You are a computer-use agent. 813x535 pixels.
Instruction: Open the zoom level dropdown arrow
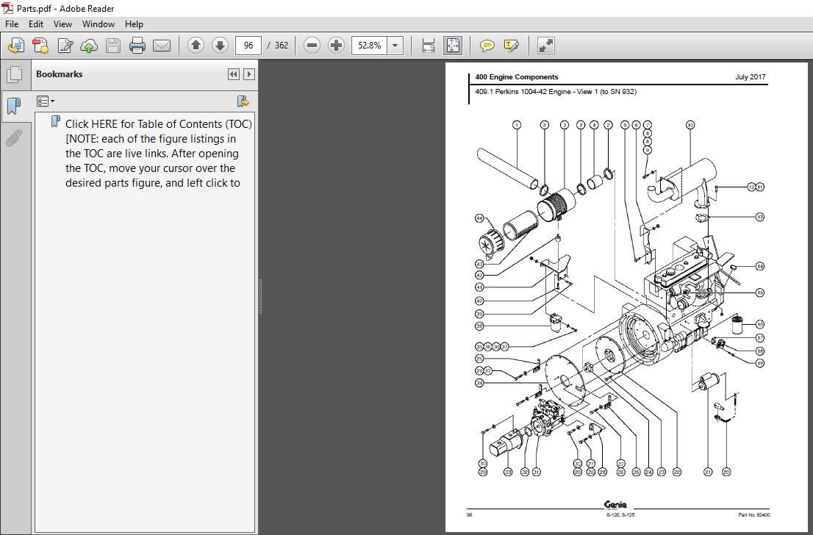pyautogui.click(x=395, y=46)
